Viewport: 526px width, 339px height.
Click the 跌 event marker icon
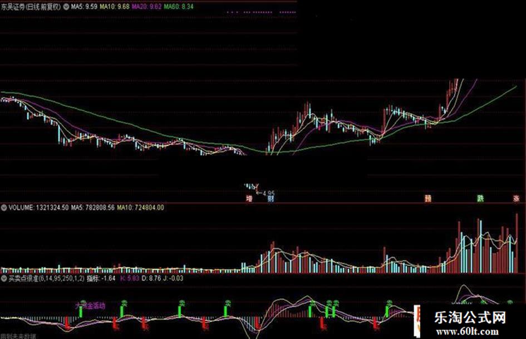coord(481,199)
